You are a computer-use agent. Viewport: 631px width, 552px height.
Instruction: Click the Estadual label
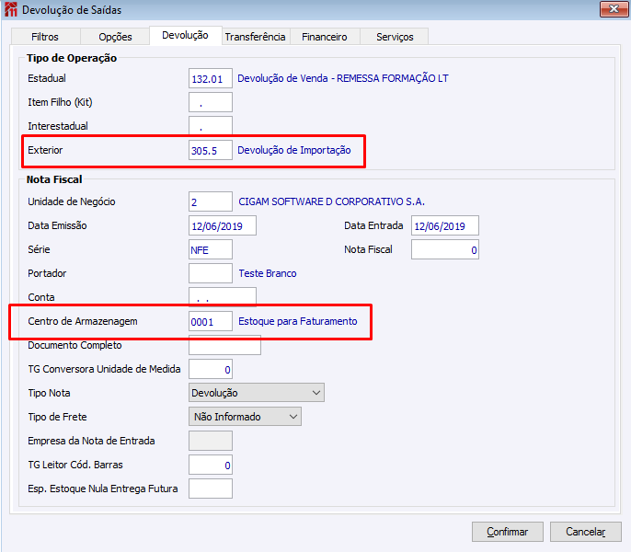pos(47,78)
